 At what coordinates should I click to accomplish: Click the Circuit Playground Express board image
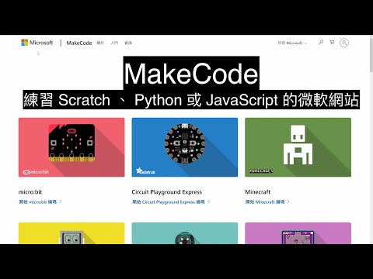(185, 143)
